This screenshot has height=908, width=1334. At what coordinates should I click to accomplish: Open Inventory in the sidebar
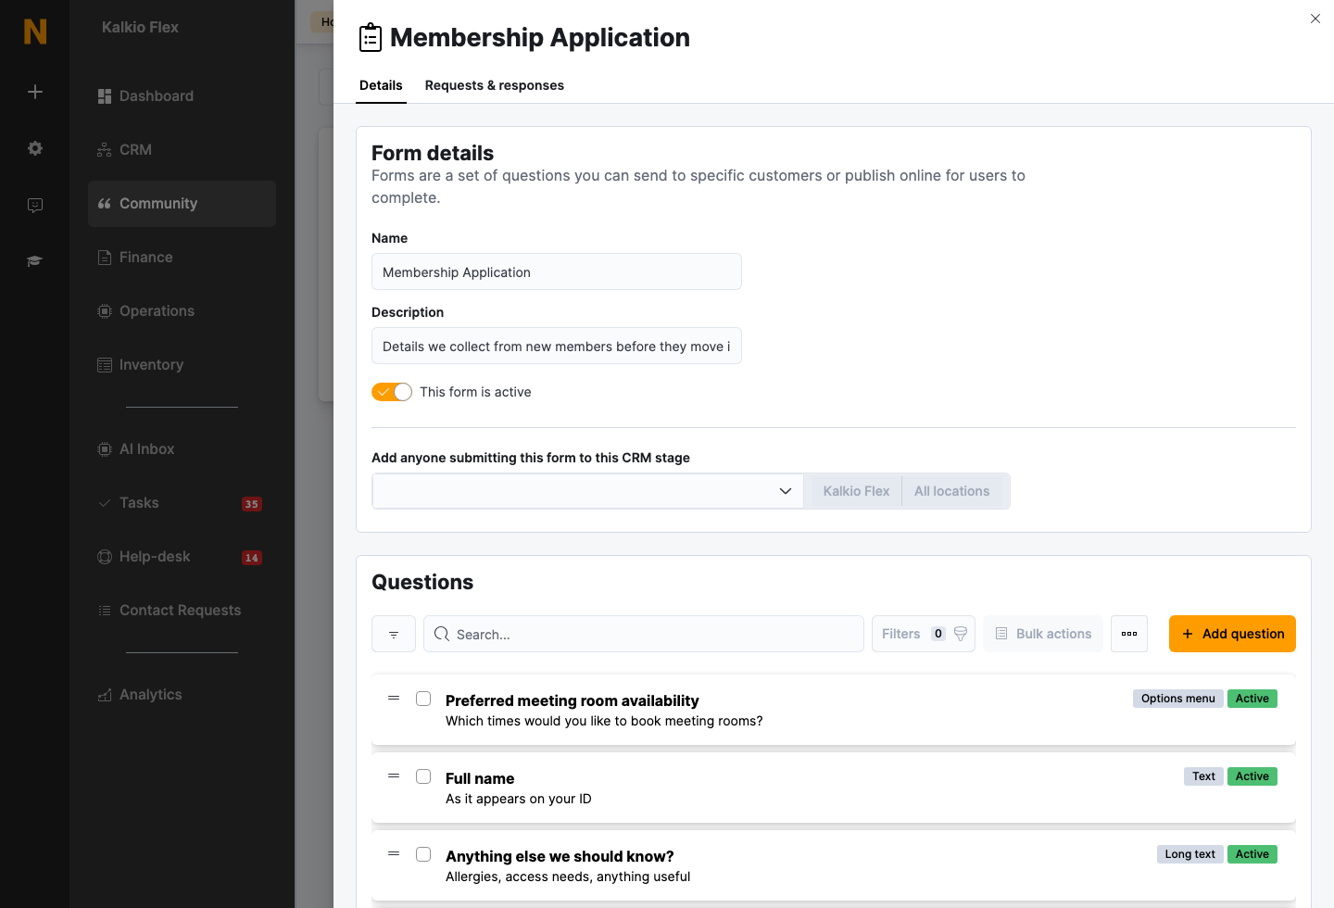click(182, 365)
